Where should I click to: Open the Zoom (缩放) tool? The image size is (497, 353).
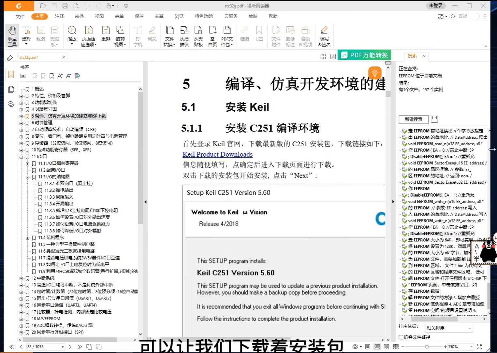[x=72, y=35]
